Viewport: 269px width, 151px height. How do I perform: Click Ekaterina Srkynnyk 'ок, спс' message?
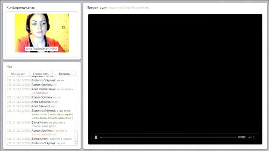(x=37, y=143)
